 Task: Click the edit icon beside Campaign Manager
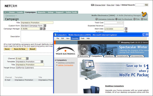point(44,29)
